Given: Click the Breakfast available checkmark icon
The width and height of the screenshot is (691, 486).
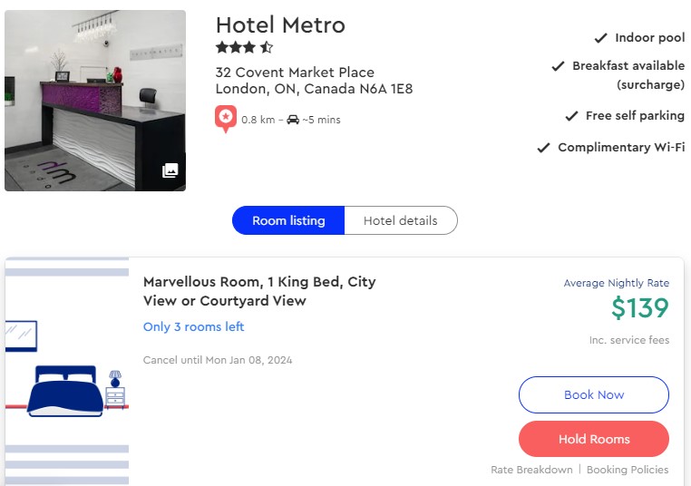Looking at the screenshot, I should pyautogui.click(x=559, y=66).
